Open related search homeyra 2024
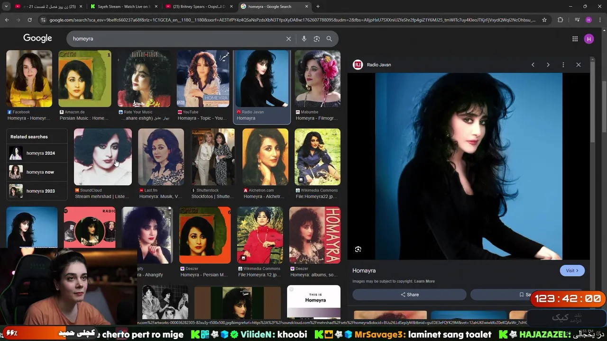Viewport: 607px width, 341px height. coord(37,153)
